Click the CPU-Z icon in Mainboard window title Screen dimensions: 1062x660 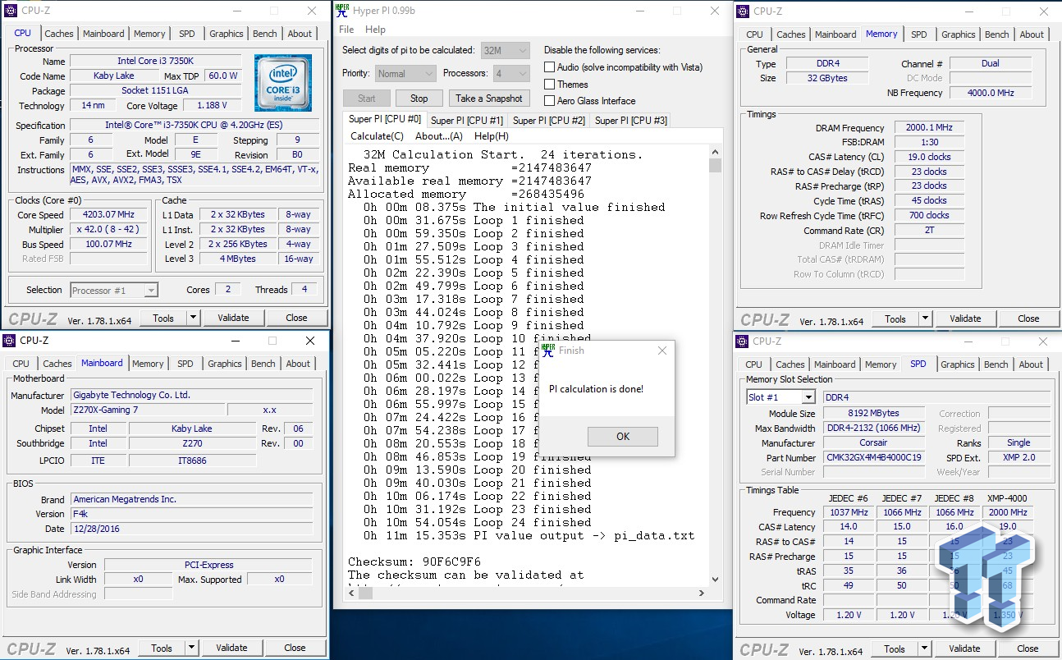[9, 340]
